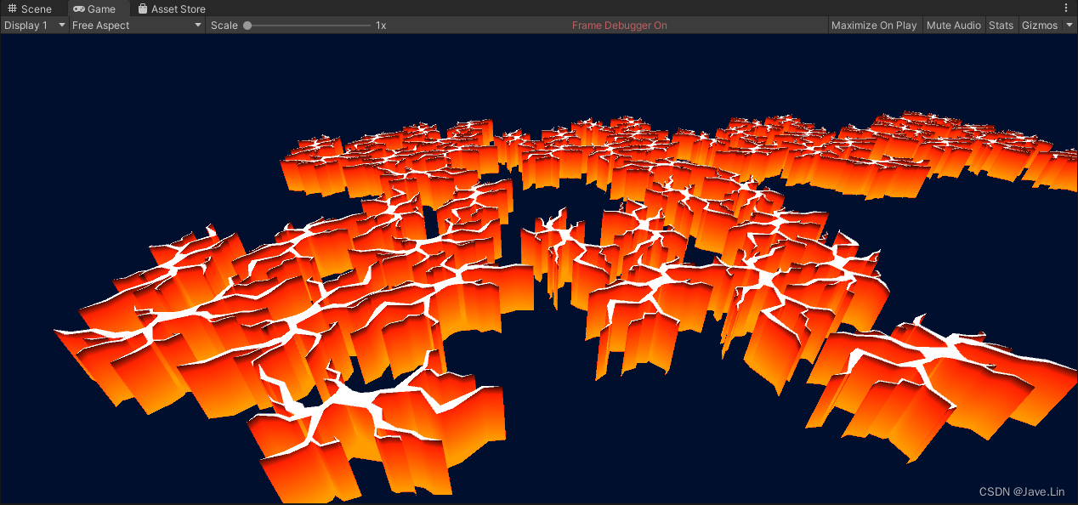Toggle Mute Audio

pyautogui.click(x=954, y=26)
